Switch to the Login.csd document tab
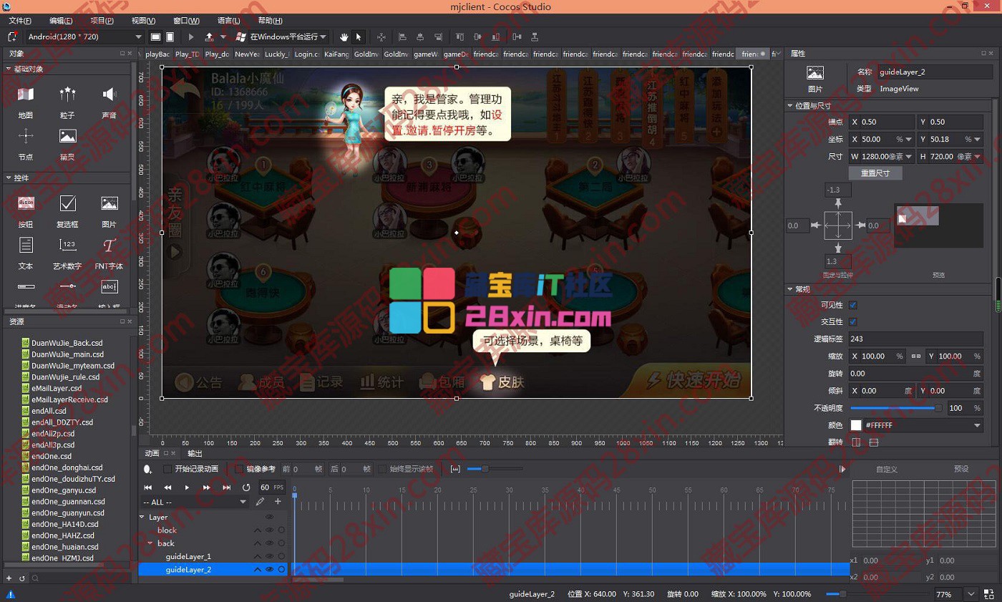Viewport: 1002px width, 602px height. click(x=306, y=54)
